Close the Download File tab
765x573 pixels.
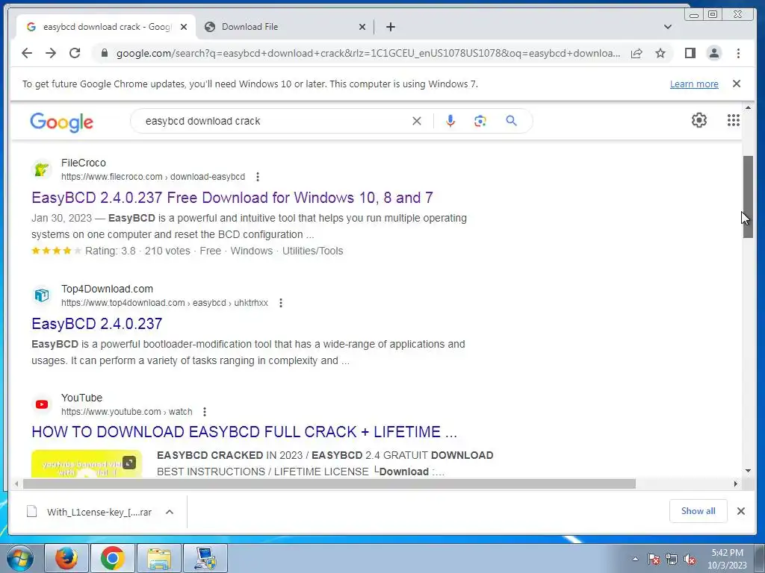[x=362, y=27]
